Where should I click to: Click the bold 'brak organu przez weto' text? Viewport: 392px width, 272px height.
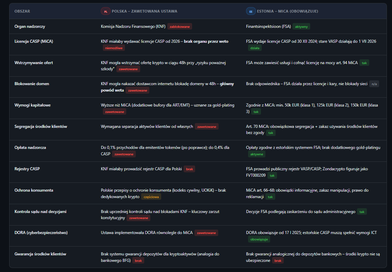pos(206,41)
